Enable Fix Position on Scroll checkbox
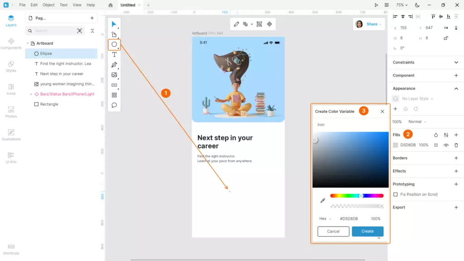Viewport: 464px width, 261px height. click(396, 194)
